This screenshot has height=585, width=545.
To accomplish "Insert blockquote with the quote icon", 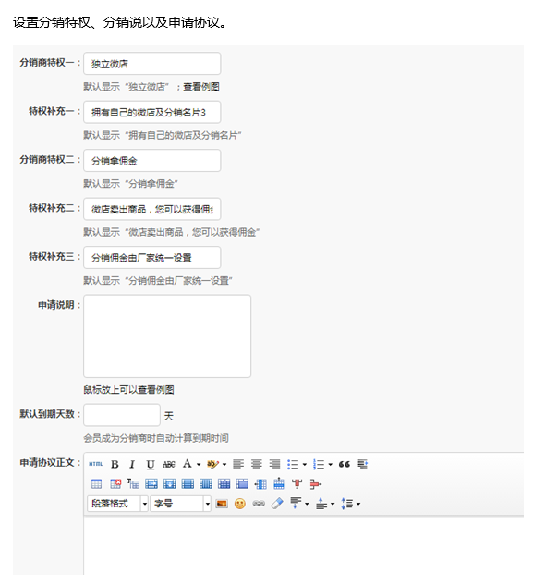I will click(345, 464).
